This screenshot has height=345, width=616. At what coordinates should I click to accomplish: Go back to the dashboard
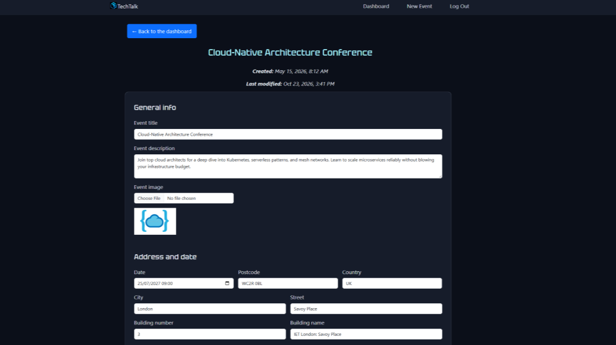[162, 31]
